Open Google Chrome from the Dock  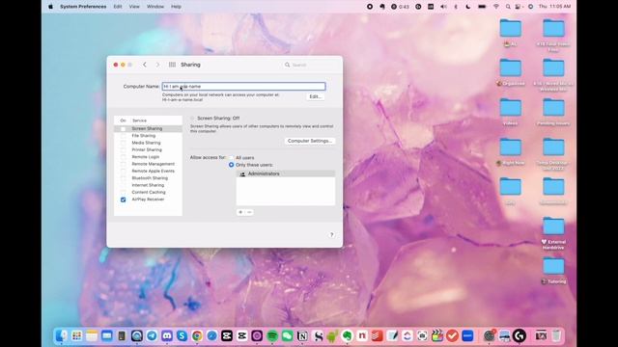click(x=197, y=335)
